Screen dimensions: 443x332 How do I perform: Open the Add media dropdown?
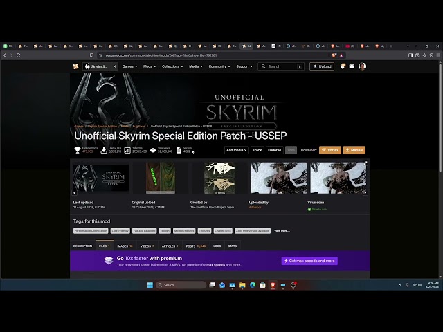[237, 150]
